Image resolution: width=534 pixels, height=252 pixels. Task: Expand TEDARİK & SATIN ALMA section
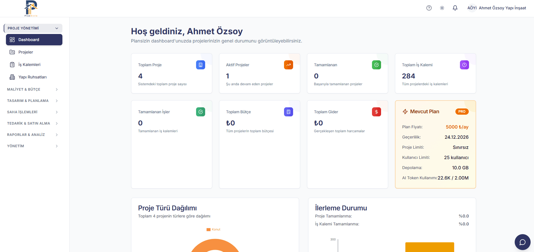click(33, 123)
